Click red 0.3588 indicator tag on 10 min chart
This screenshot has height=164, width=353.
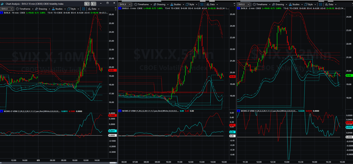112,115
